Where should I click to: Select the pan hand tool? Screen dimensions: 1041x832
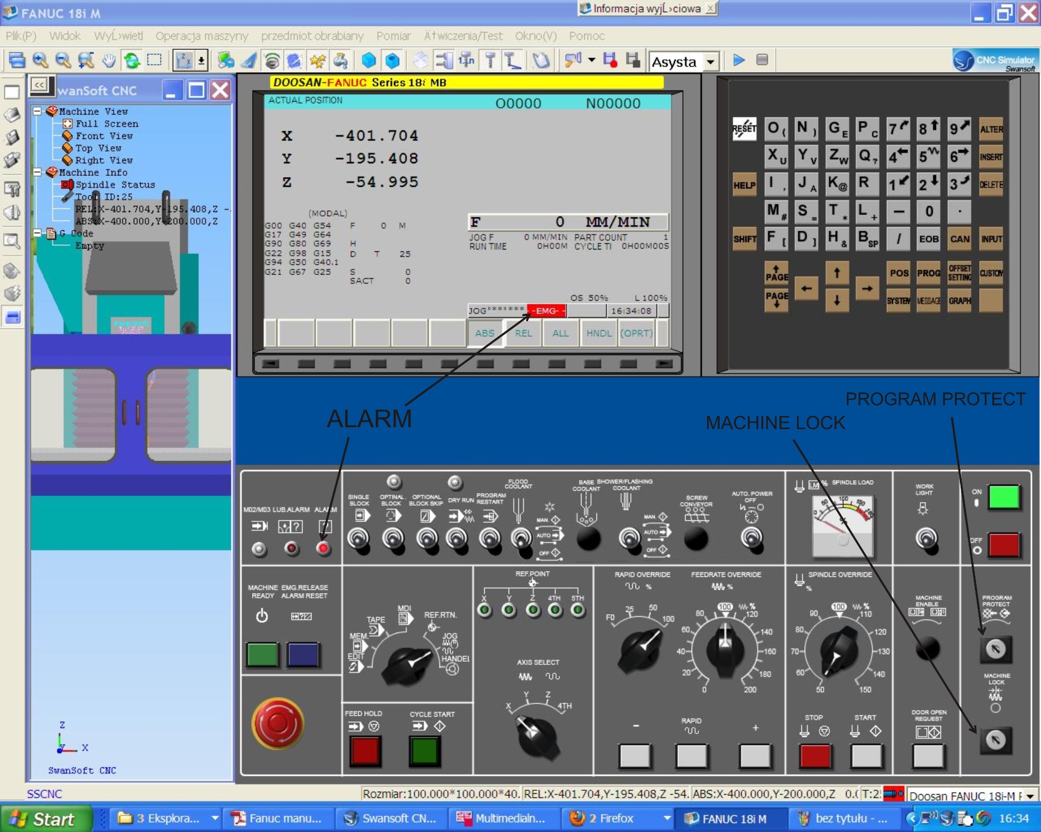coord(109,60)
